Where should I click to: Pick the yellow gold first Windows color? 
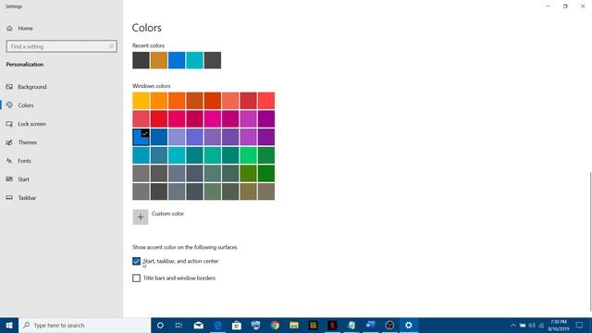click(141, 101)
